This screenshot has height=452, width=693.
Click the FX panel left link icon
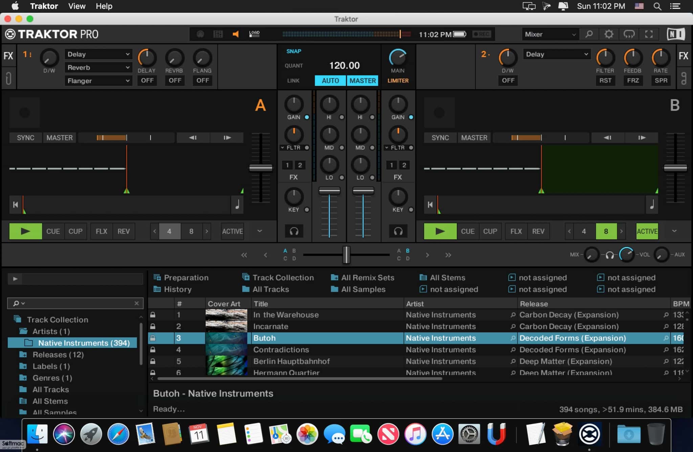click(x=8, y=78)
